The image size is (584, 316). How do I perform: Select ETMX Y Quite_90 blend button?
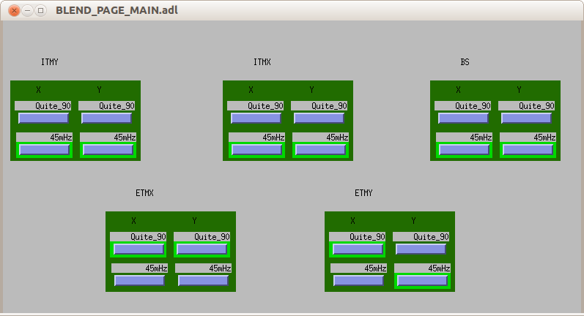[x=202, y=249]
